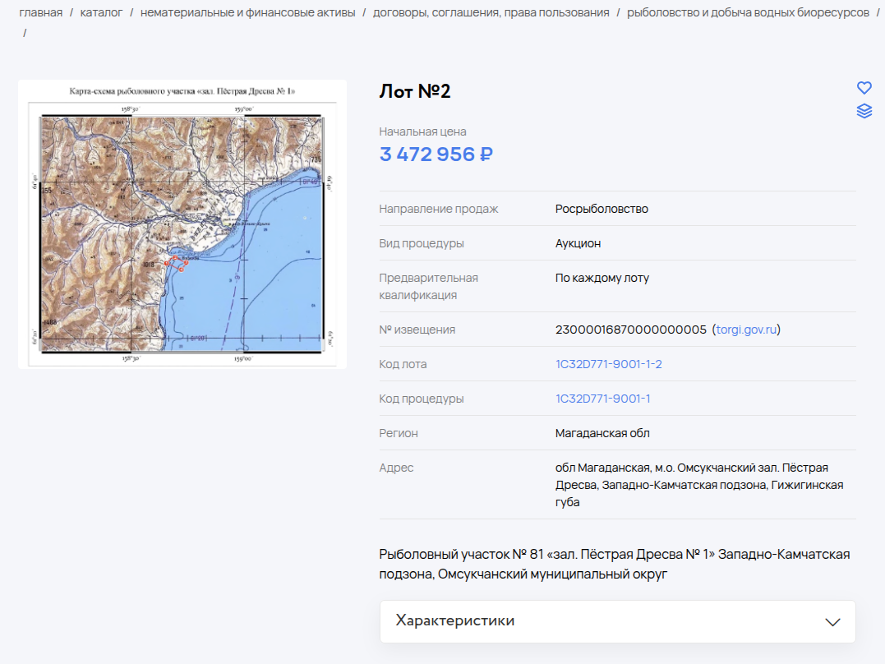Open lot code 1C32D771-9001-1-2 link
Image resolution: width=885 pixels, height=664 pixels.
point(608,364)
